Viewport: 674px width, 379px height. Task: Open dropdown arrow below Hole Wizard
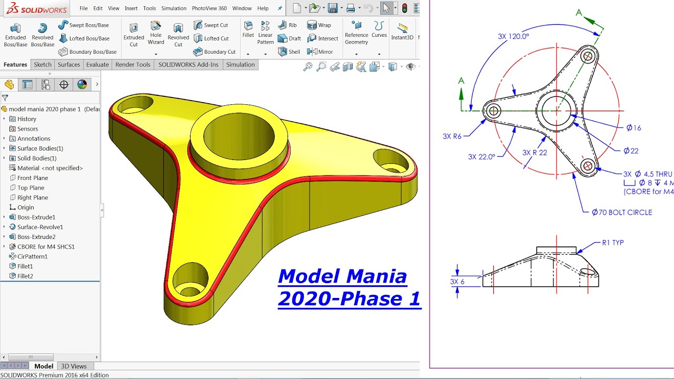pyautogui.click(x=156, y=54)
